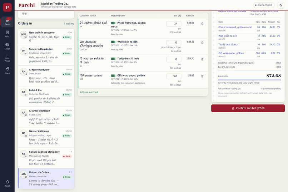Open New walk-in customer order
Screen dimensions: 288x192
[46, 36]
